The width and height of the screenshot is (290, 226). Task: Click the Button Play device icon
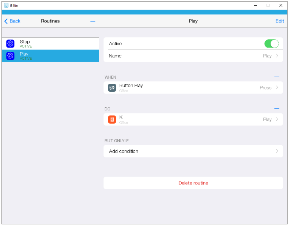tap(112, 88)
